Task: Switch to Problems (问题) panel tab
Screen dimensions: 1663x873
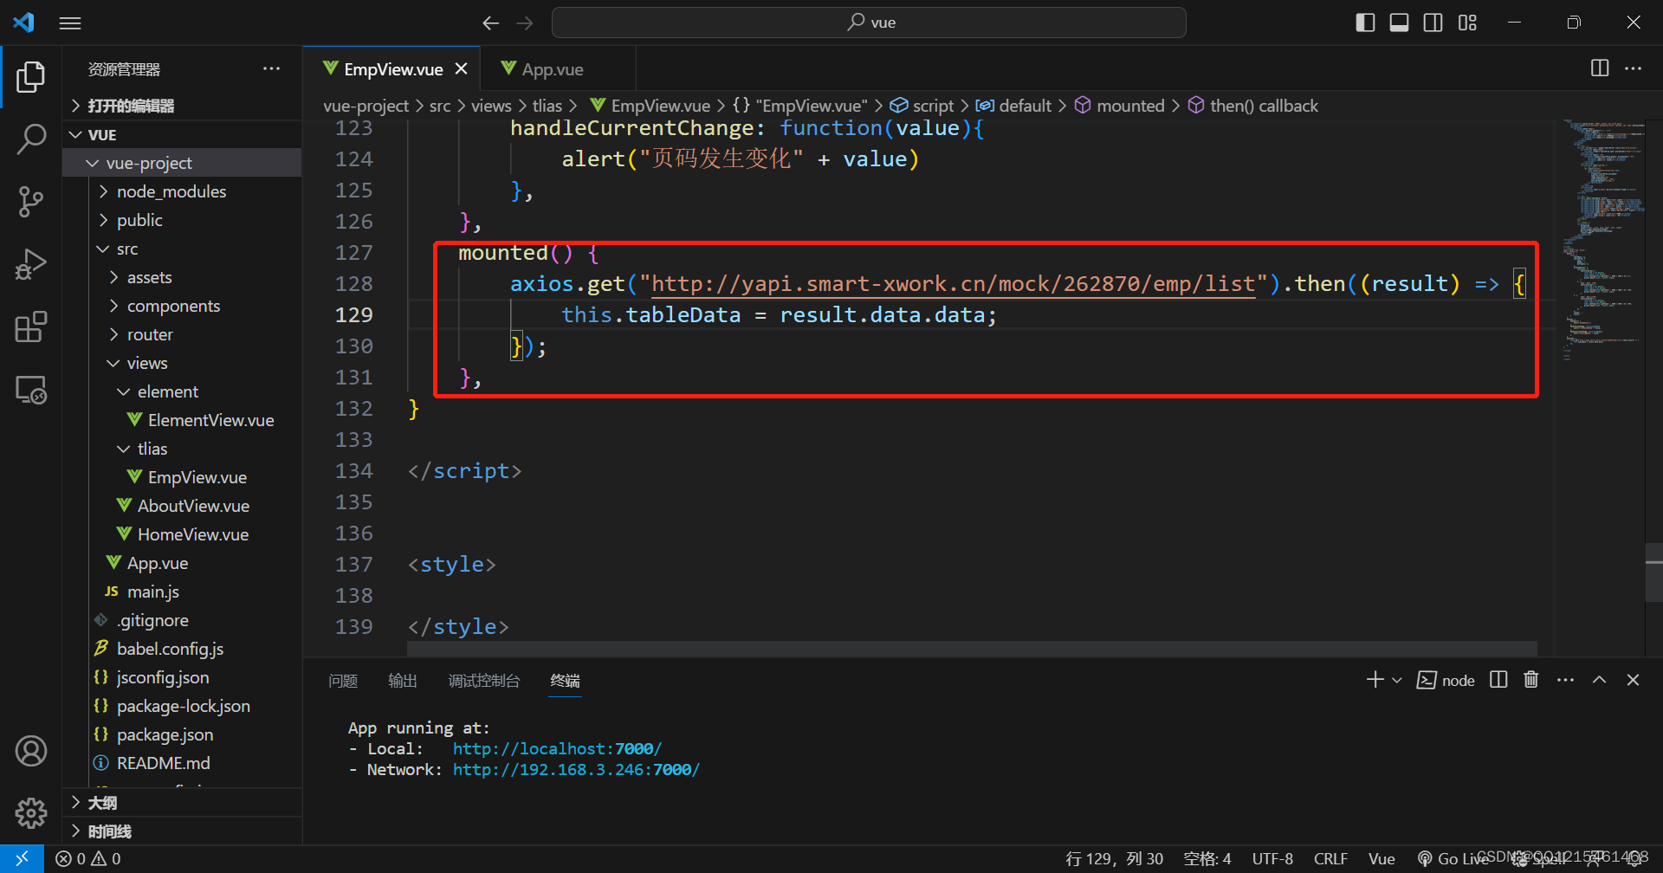Action: tap(343, 681)
